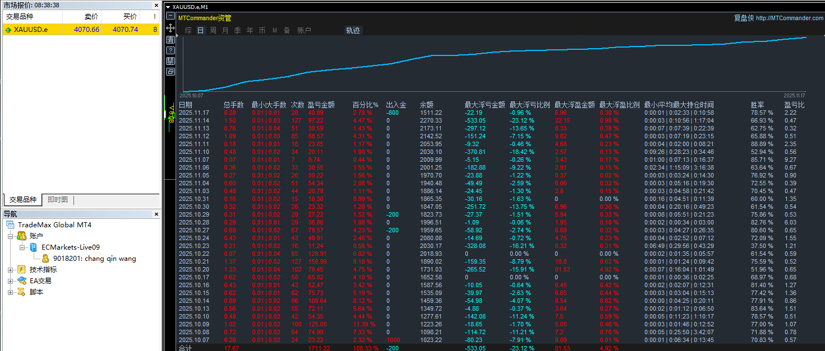Select the XAUUSD.e row in market watch
This screenshot has width=825, height=351.
pyautogui.click(x=81, y=30)
